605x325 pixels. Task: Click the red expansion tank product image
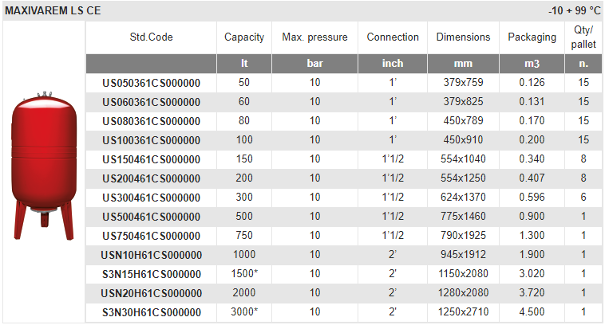coord(44,166)
